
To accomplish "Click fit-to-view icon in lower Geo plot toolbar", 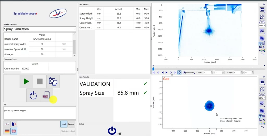I will point(262,89).
